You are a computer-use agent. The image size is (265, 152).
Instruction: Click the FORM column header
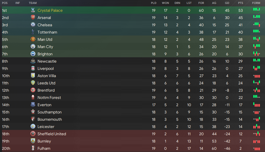pyautogui.click(x=256, y=3)
